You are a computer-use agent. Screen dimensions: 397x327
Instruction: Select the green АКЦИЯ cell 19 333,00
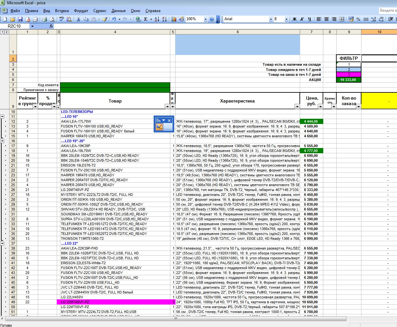[349, 80]
